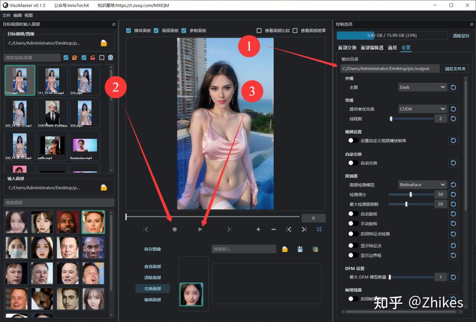
Task: Adjust the 检测得分 slider
Action: 410,194
